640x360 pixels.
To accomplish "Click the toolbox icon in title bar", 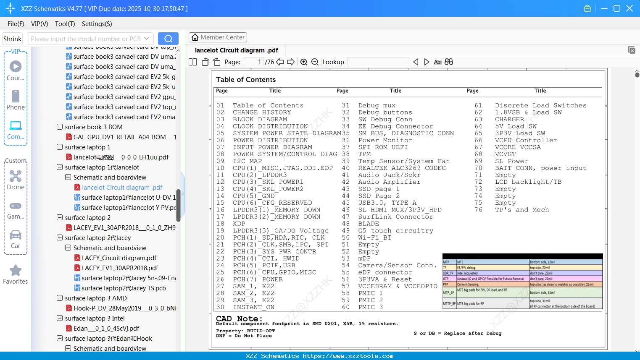I will tap(587, 8).
